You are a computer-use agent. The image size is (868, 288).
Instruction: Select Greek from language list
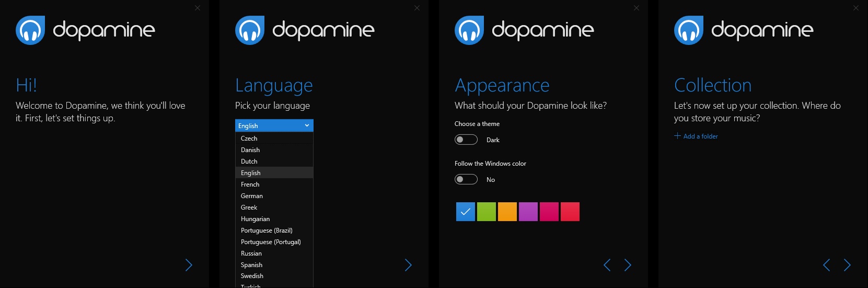click(x=274, y=208)
